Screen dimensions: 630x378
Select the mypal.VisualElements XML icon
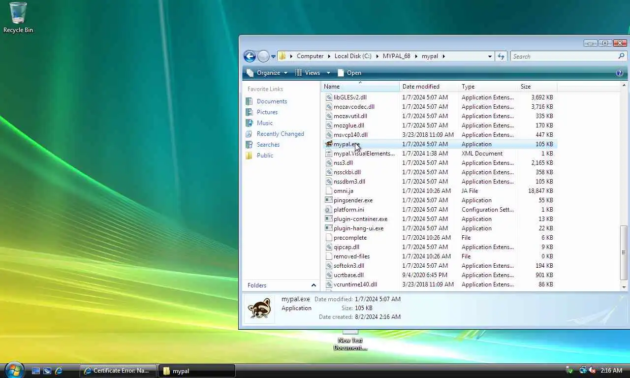(329, 154)
